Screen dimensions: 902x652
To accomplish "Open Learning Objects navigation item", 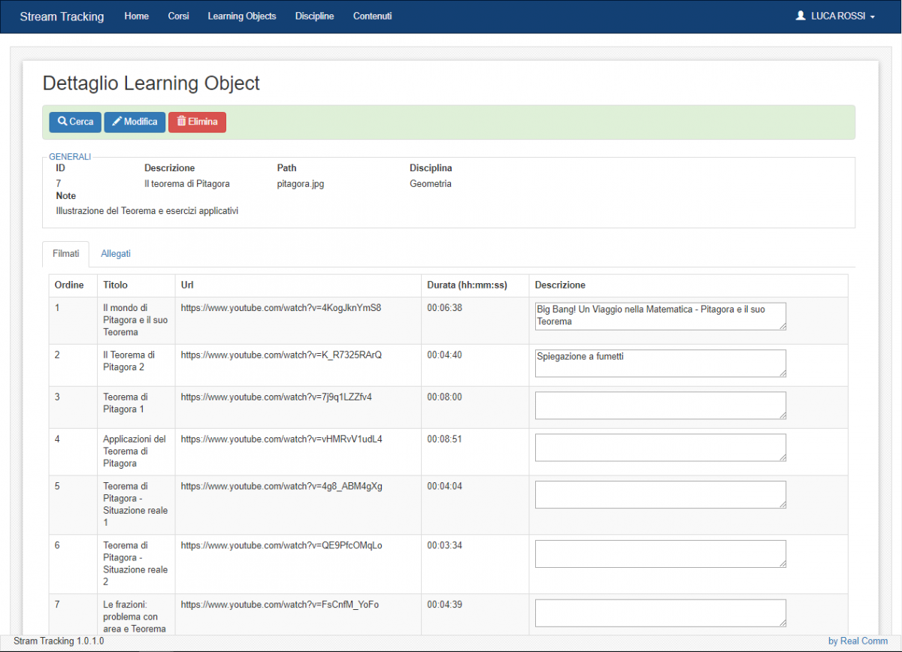I will [x=242, y=17].
